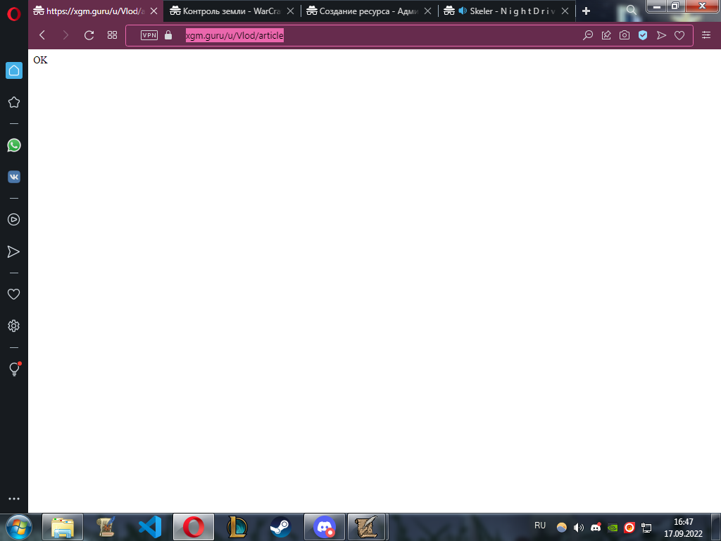Open the ad blocker shield icon
Screen dimensions: 721x541
643,35
